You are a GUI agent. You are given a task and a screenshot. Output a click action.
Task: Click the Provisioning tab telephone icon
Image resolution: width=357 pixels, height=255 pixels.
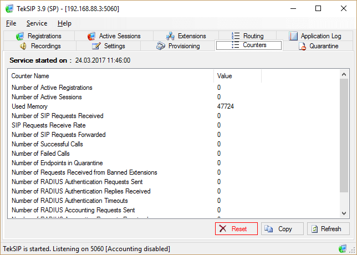pos(161,46)
